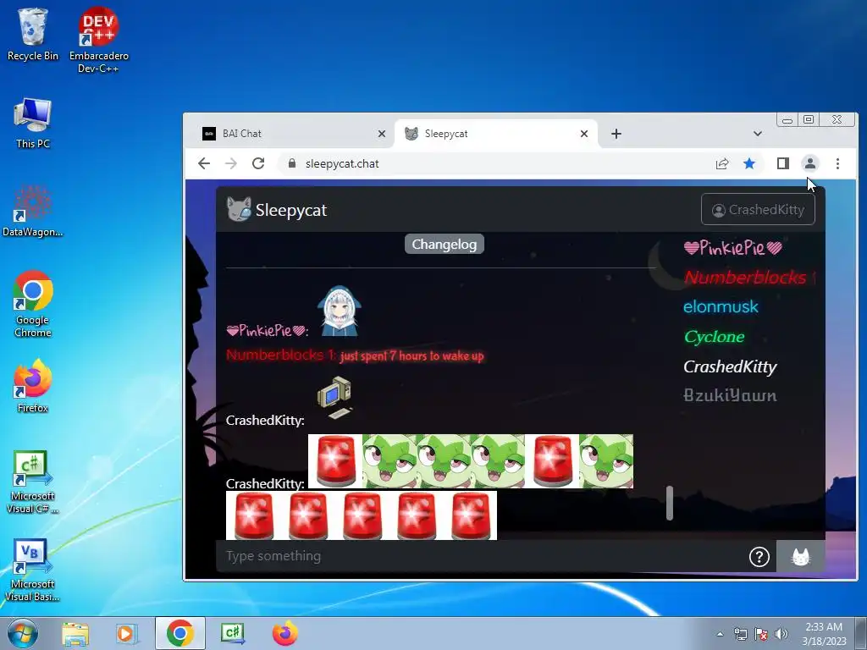The height and width of the screenshot is (650, 867).
Task: Show hidden system tray icons
Action: tap(720, 634)
